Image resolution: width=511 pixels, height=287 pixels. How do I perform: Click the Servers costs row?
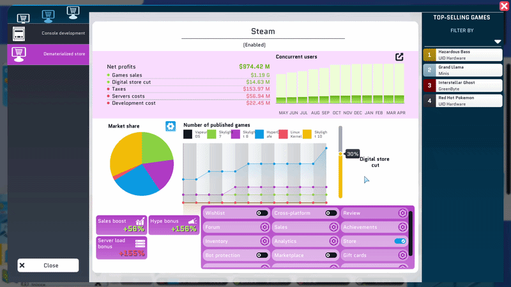tap(188, 96)
